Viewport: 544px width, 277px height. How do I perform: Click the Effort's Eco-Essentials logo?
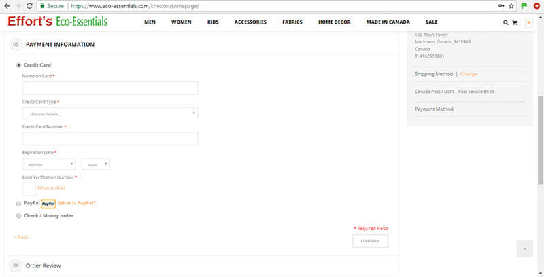click(x=58, y=22)
